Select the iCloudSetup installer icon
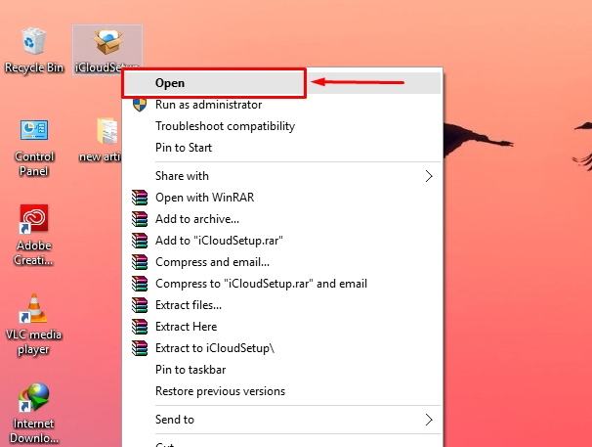 [x=106, y=44]
